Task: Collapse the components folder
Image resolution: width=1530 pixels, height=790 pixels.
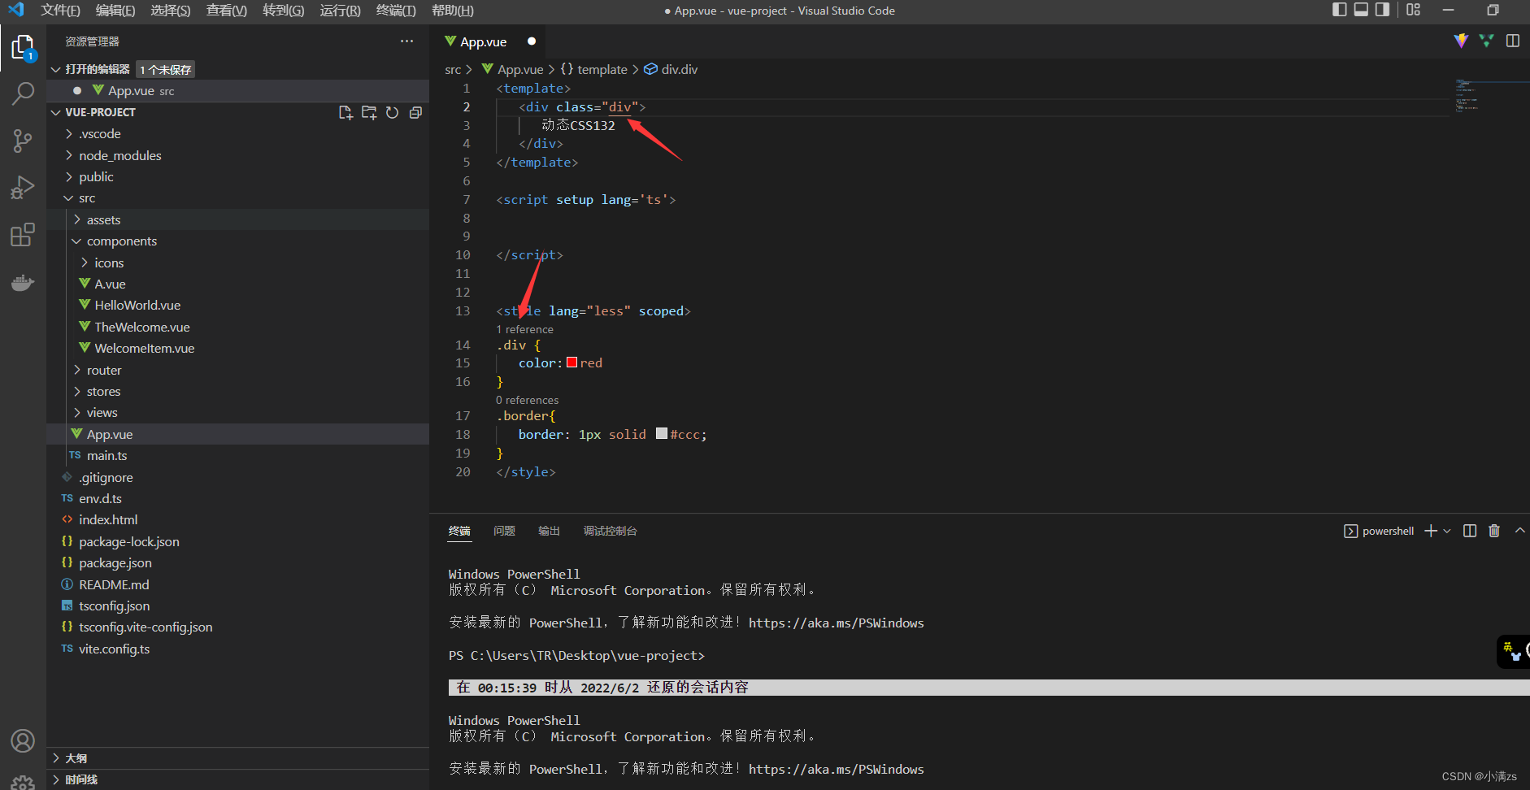Action: pos(77,241)
